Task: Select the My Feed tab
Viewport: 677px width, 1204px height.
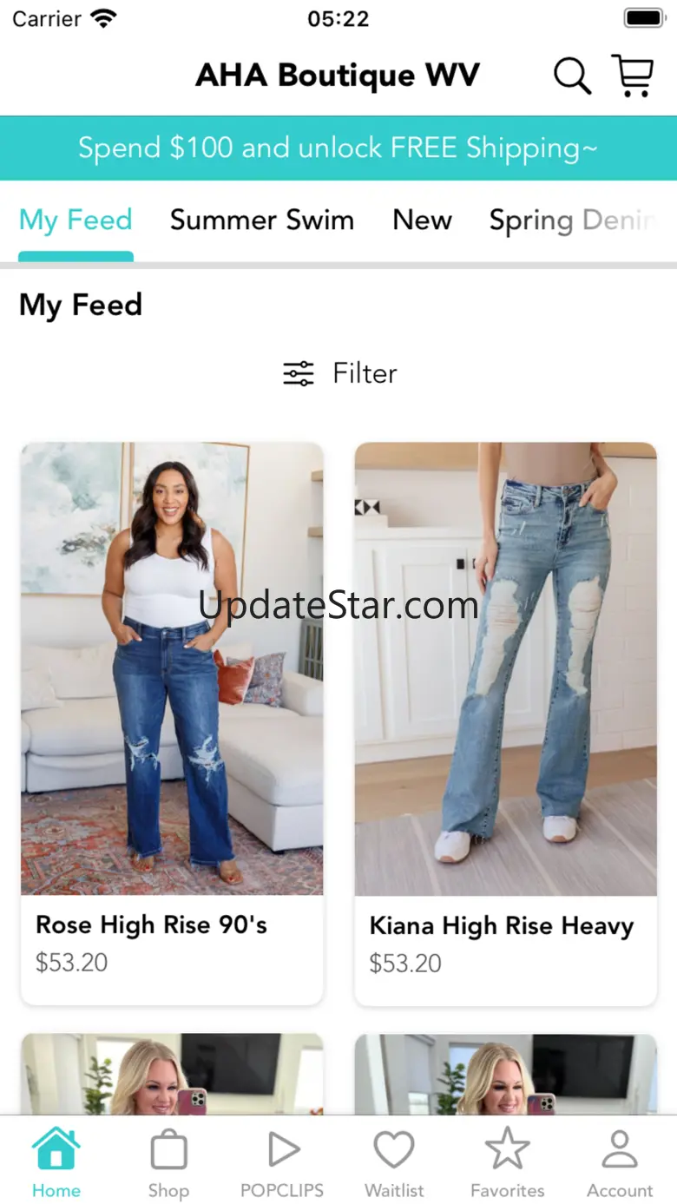Action: (76, 220)
